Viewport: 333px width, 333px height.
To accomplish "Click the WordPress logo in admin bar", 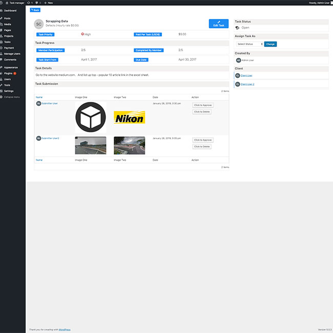I will pos(2,3).
